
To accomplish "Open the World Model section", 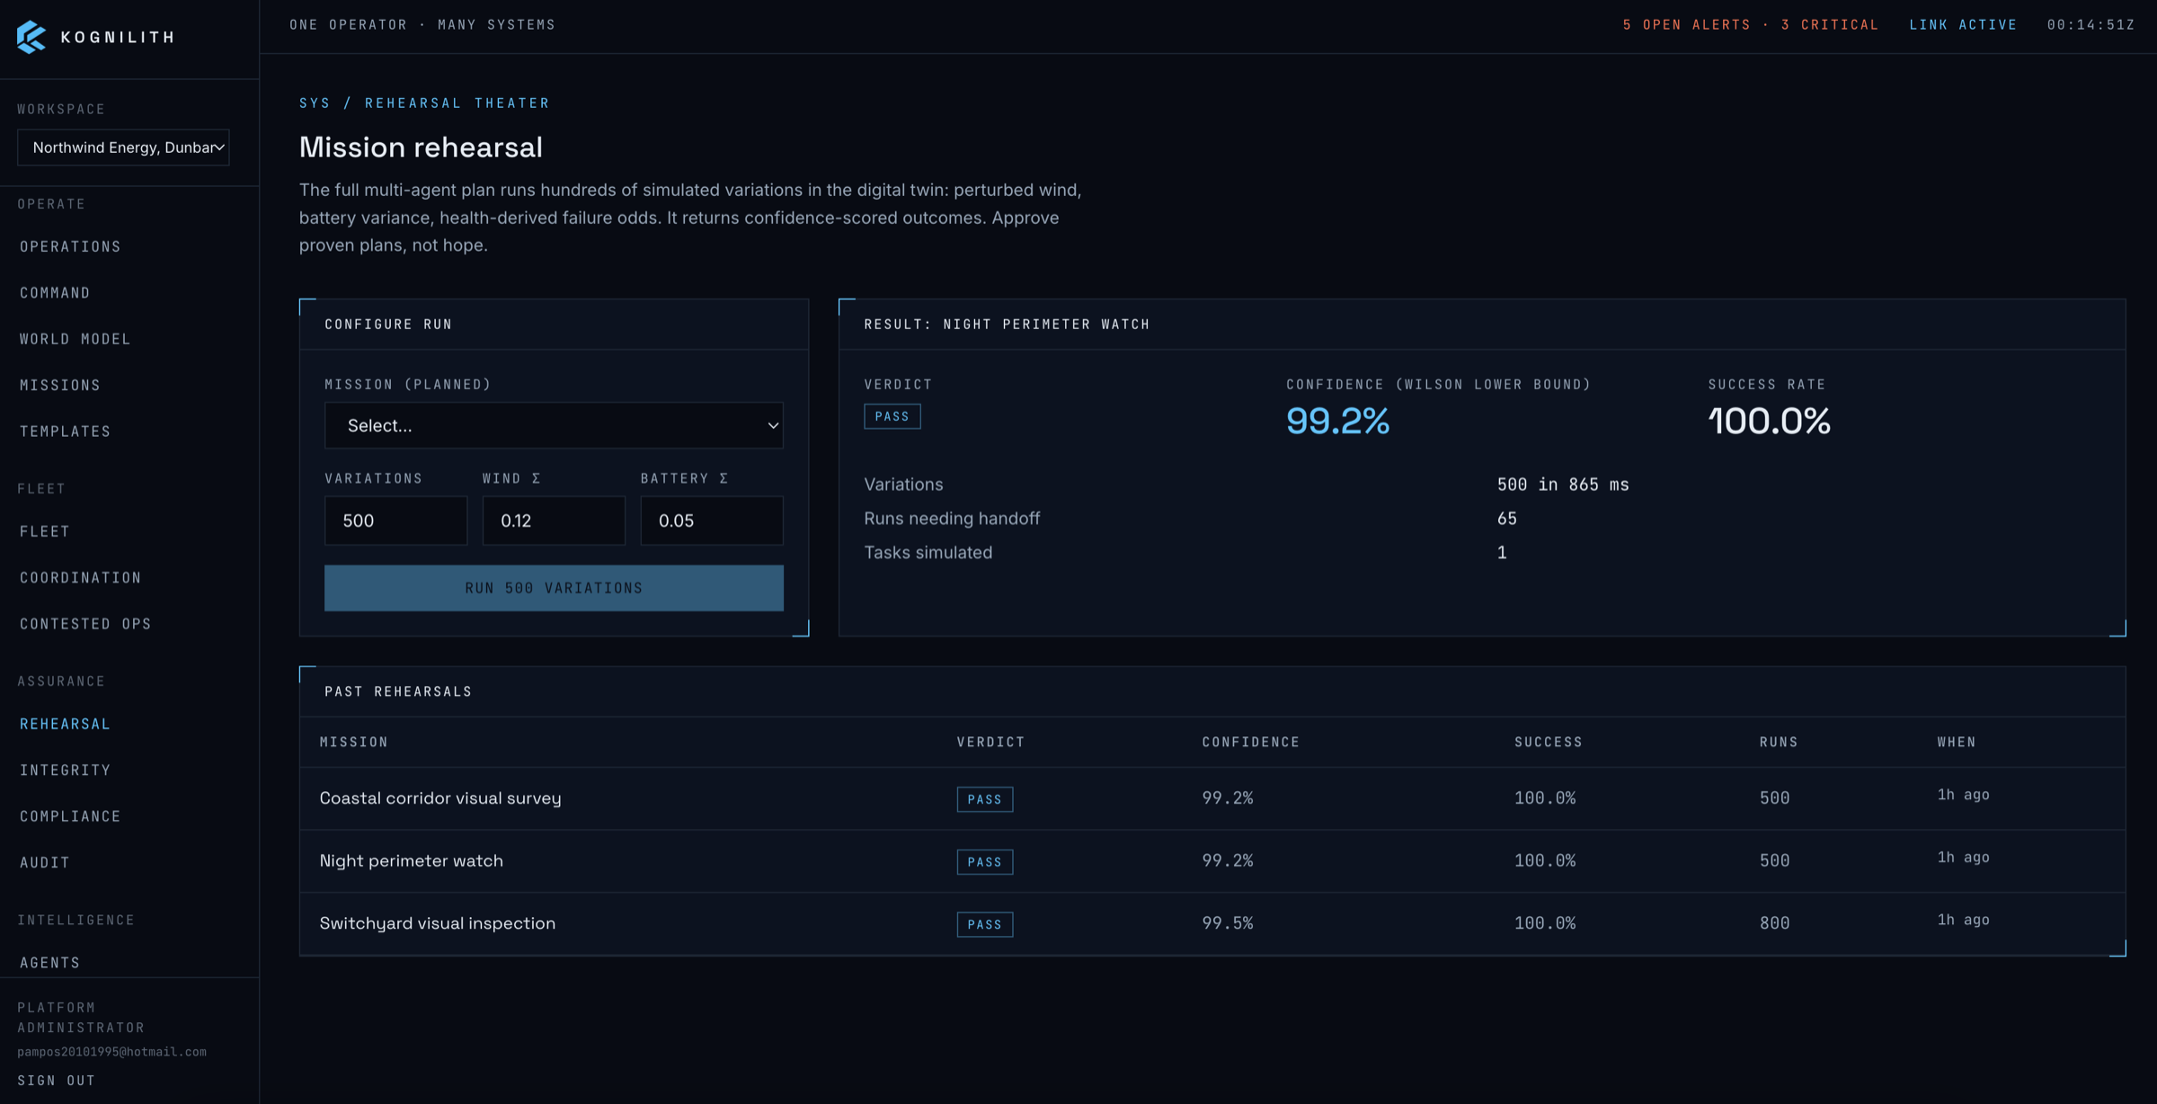I will 75,339.
